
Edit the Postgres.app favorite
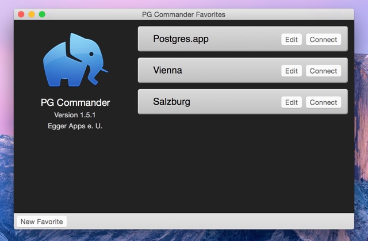pos(292,40)
